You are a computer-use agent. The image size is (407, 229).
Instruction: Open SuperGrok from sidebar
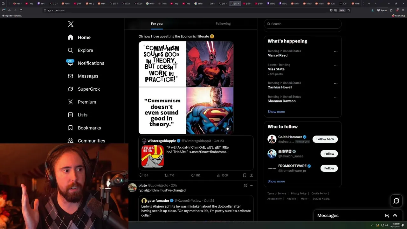click(x=84, y=89)
